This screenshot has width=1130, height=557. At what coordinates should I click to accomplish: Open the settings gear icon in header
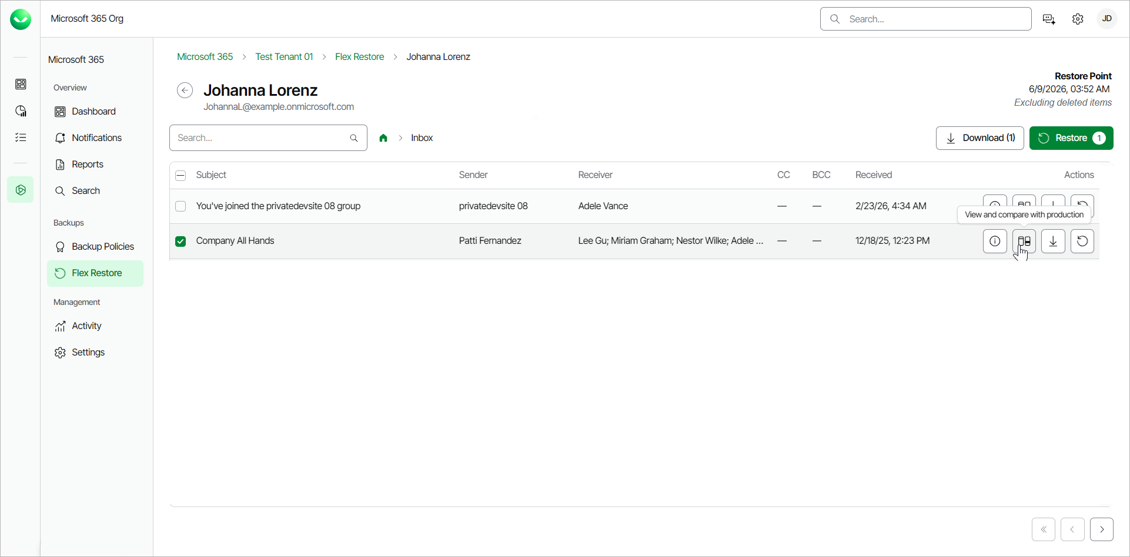pos(1078,19)
